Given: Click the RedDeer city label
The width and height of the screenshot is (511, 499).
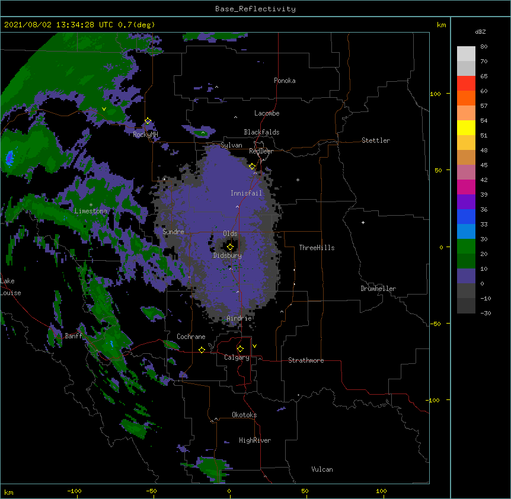Looking at the screenshot, I should [x=261, y=151].
